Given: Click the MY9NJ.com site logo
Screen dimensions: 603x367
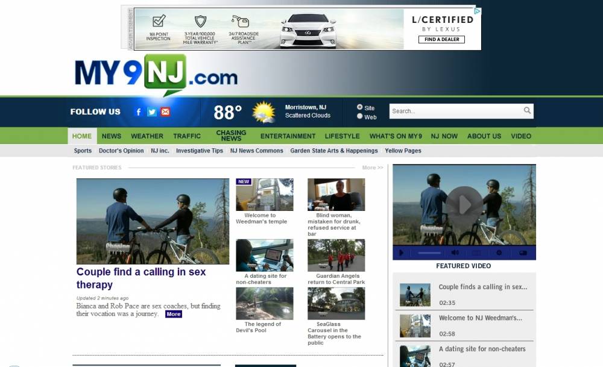Looking at the screenshot, I should (156, 75).
